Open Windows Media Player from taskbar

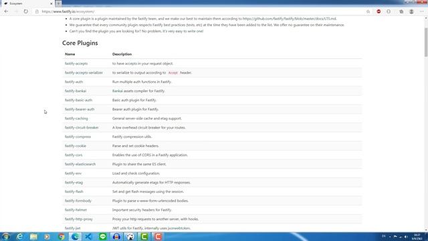47,236
